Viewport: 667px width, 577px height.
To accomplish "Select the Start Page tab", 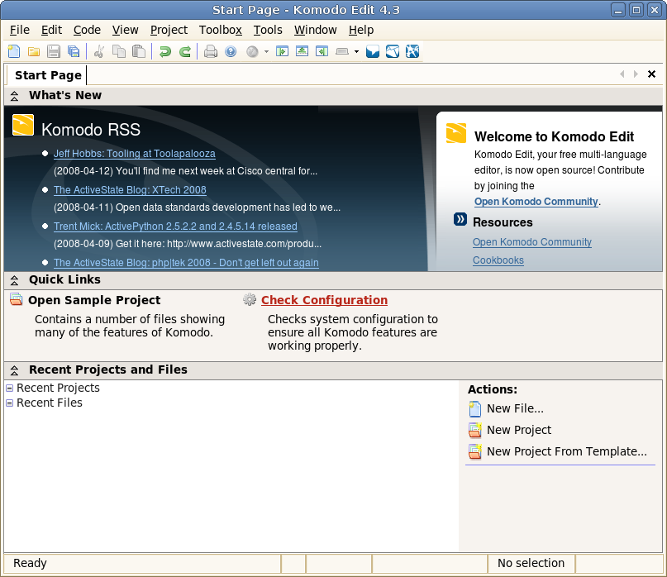I will click(48, 75).
